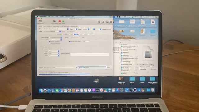The width and height of the screenshot is (199, 112).
Task: Launch Numbers from the Dock
Action: [x=105, y=90]
